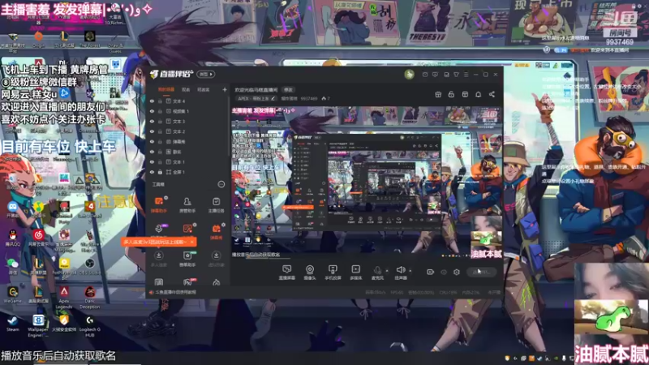
Task: Toggle preview eye icon beside settings gear
Action: pyautogui.click(x=444, y=272)
